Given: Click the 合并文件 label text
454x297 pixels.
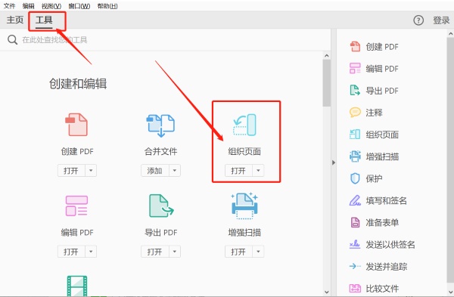Looking at the screenshot, I should [160, 151].
